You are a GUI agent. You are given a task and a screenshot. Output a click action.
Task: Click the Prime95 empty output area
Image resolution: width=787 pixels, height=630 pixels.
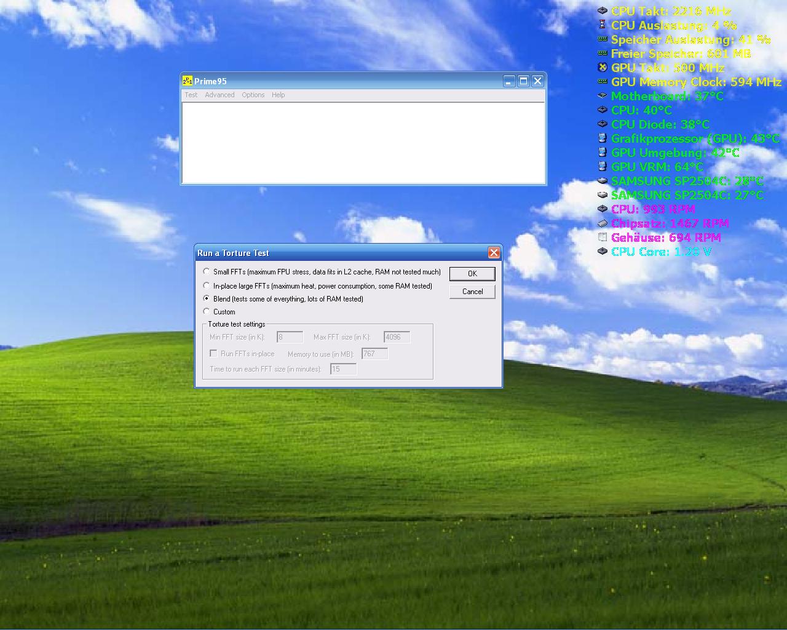(363, 142)
